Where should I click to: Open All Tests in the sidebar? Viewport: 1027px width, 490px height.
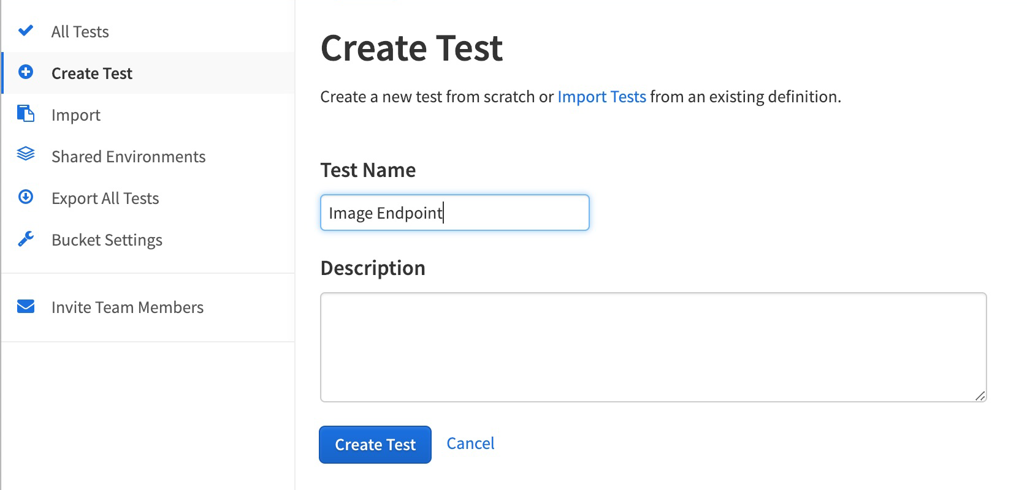click(x=148, y=32)
